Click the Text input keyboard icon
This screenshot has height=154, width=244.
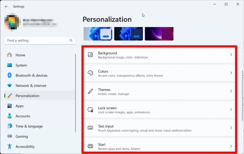point(90,128)
